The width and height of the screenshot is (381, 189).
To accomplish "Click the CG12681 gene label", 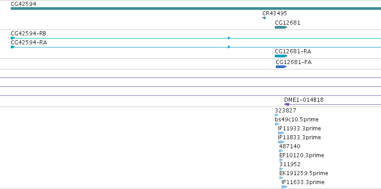I will pyautogui.click(x=287, y=22).
